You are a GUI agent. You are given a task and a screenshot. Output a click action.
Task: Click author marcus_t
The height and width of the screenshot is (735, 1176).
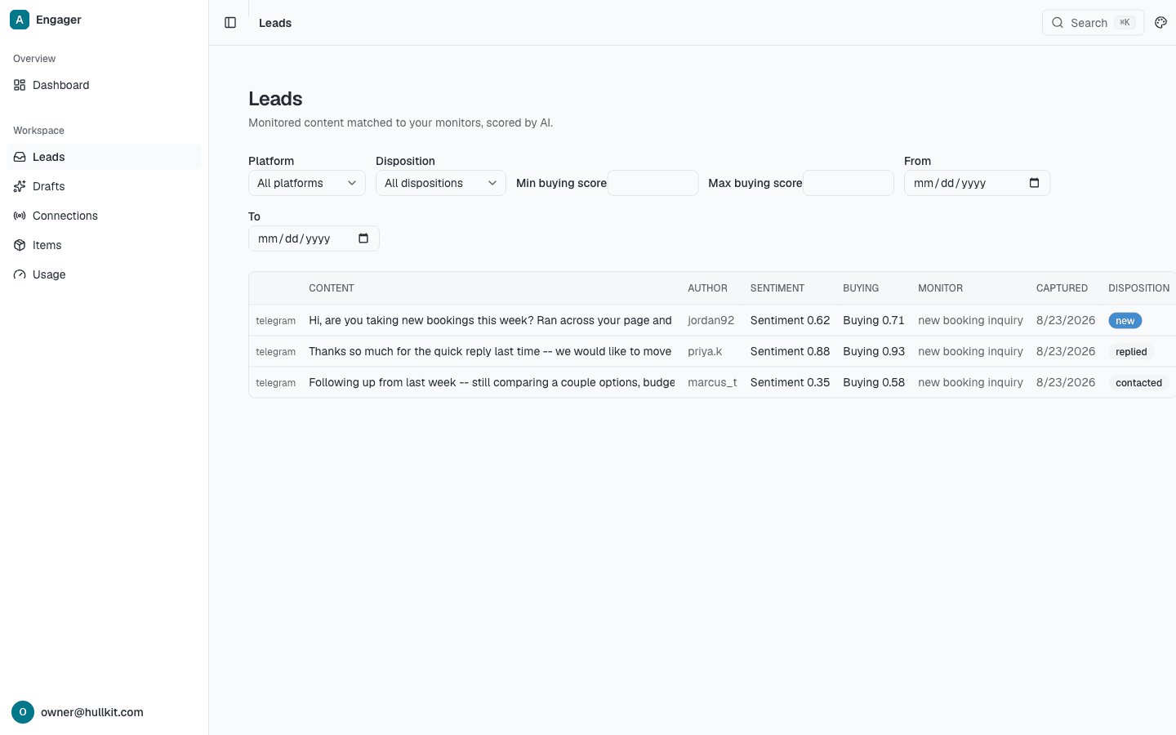[712, 382]
